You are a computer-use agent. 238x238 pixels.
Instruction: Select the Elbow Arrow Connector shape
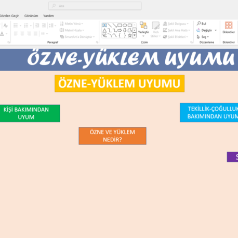click(114, 31)
